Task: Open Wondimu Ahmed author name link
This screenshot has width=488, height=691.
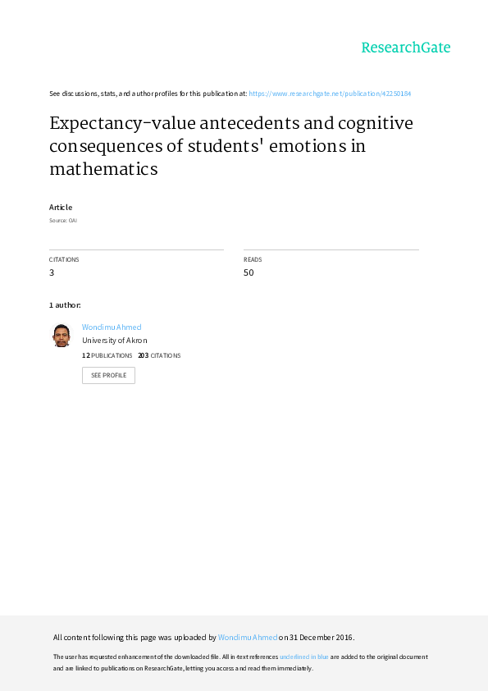Action: [112, 327]
